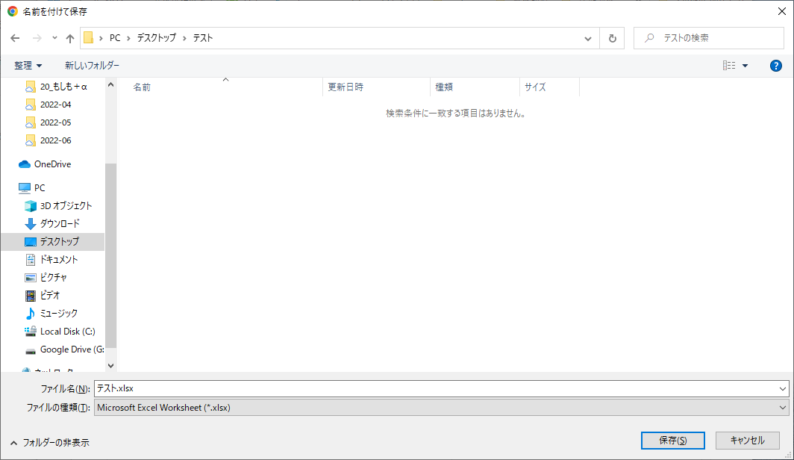Screen dimensions: 794x460
Task: Open the 整理 menu
Action: point(28,66)
